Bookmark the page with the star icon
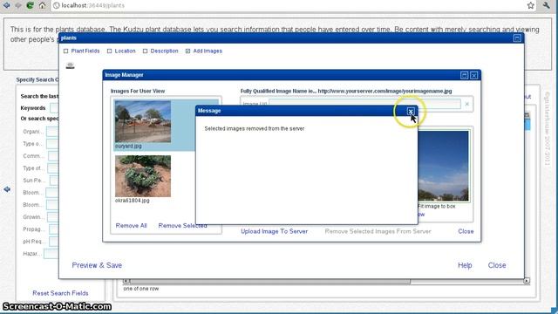The image size is (558, 314). click(531, 5)
